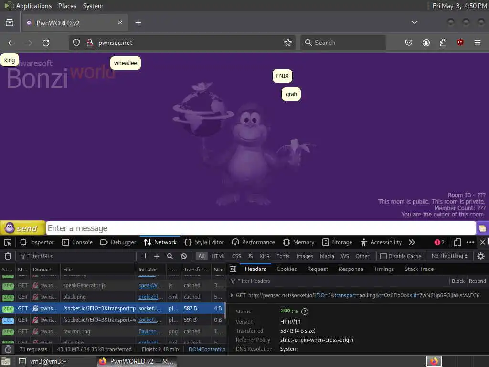Open the Firefox account icon
489x367 pixels.
tap(426, 43)
